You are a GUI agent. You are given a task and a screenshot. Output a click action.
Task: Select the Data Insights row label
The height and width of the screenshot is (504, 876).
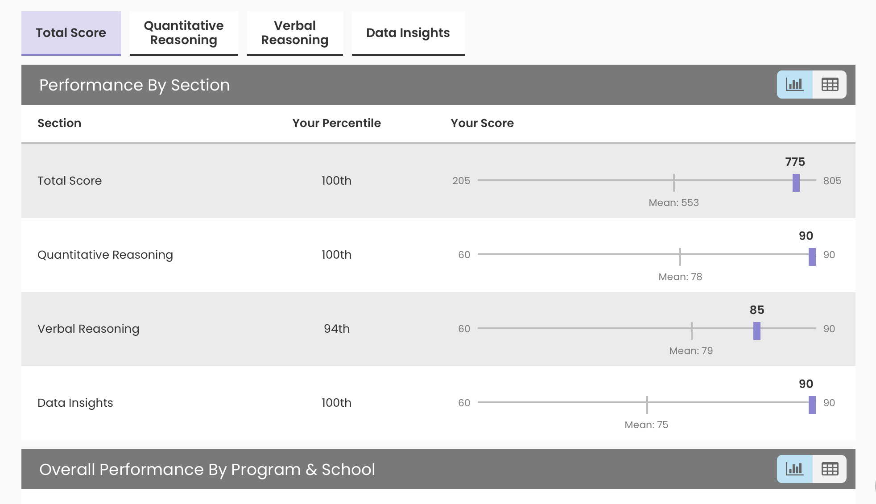click(75, 403)
